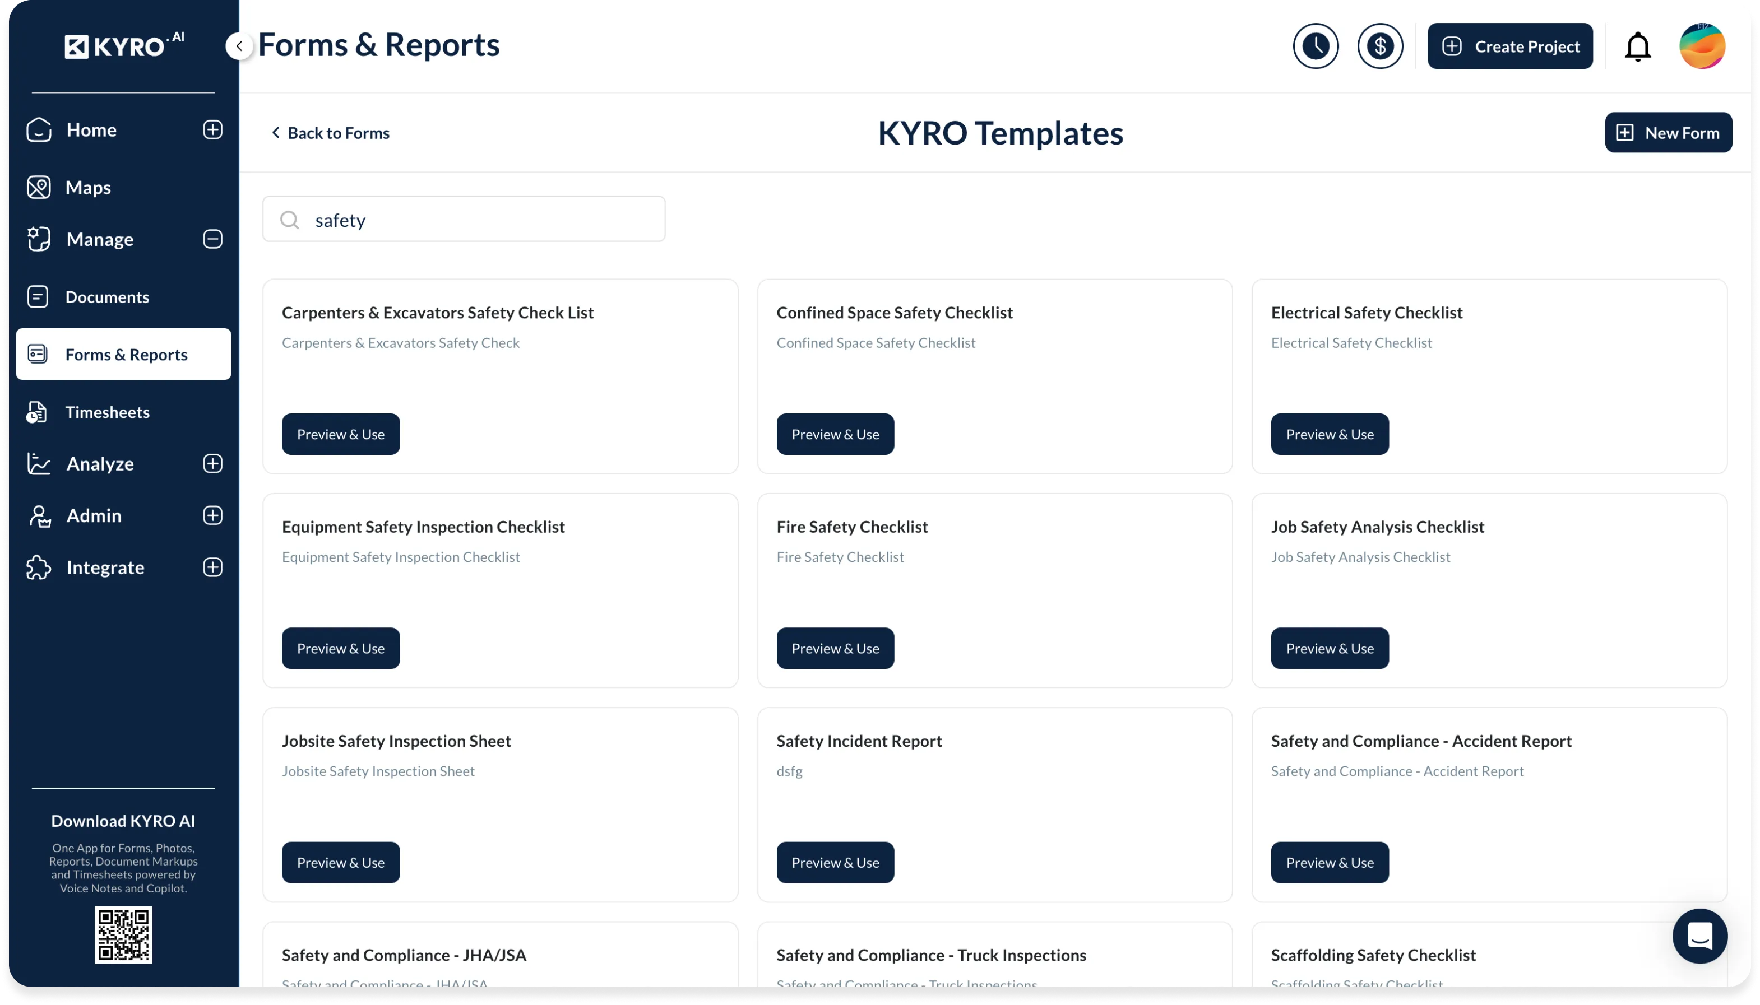Click the download QR code
1760x1005 pixels.
coord(124,934)
